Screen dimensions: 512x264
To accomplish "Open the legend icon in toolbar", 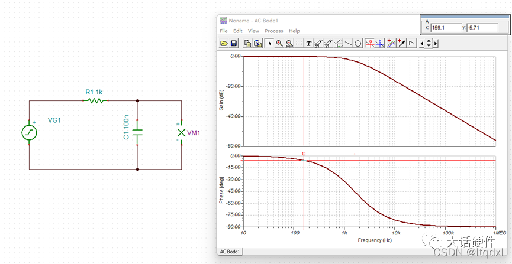I will pyautogui.click(x=339, y=43).
